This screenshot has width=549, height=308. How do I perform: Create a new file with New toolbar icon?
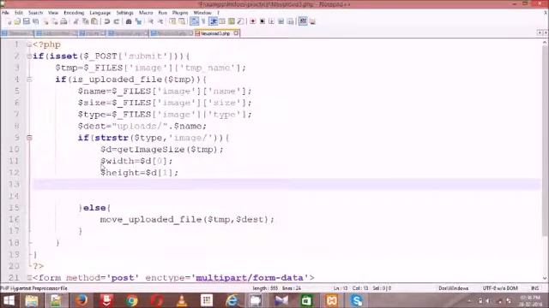point(9,21)
